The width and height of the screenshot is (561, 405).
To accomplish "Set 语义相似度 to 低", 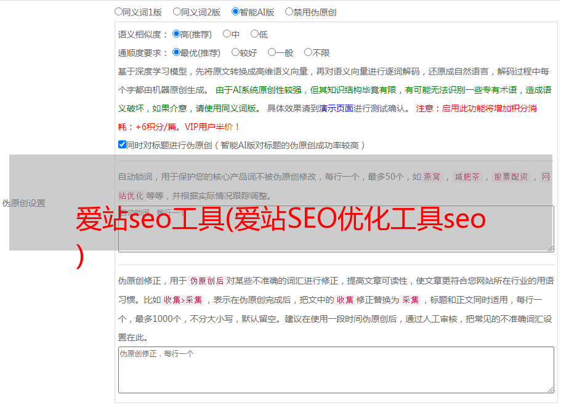I will [254, 34].
